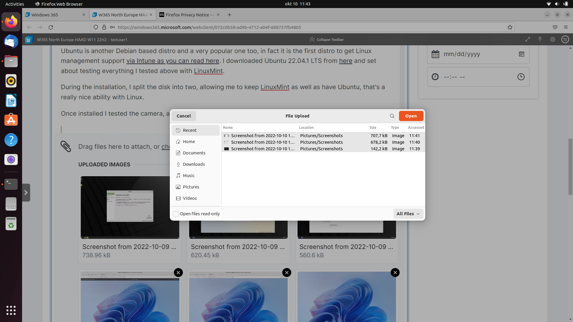Show the applications grid
This screenshot has height=322, width=573.
[x=11, y=310]
